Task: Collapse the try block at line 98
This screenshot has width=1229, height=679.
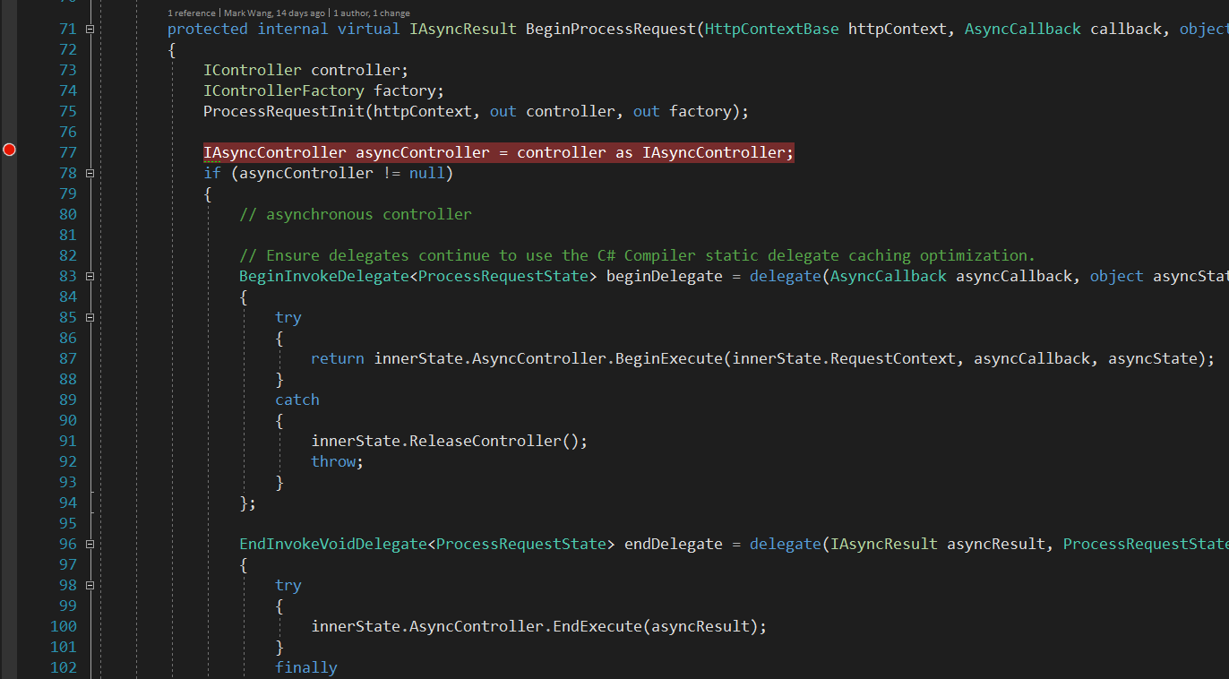Action: [x=90, y=586]
